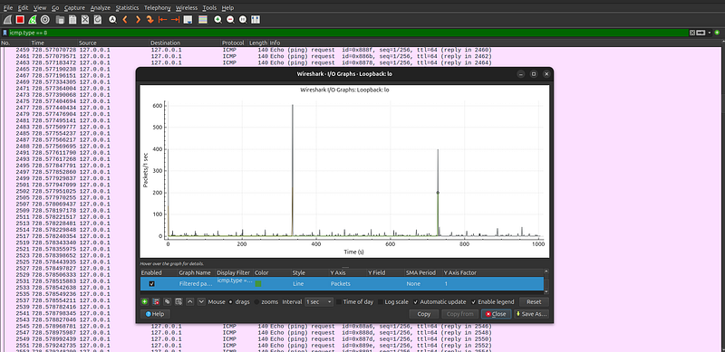Add a new display filter button
The height and width of the screenshot is (352, 725).
(717, 33)
